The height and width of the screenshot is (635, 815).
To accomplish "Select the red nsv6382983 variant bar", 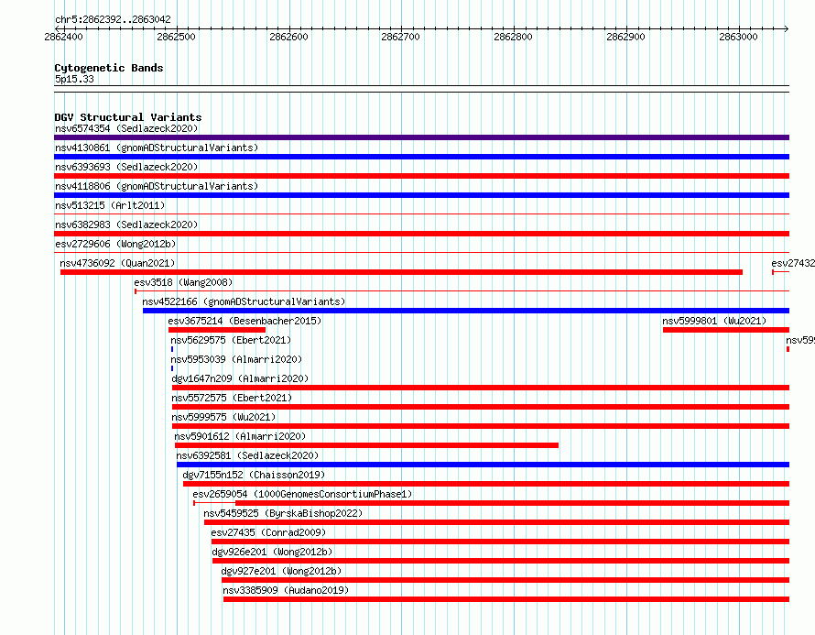I will tap(421, 234).
